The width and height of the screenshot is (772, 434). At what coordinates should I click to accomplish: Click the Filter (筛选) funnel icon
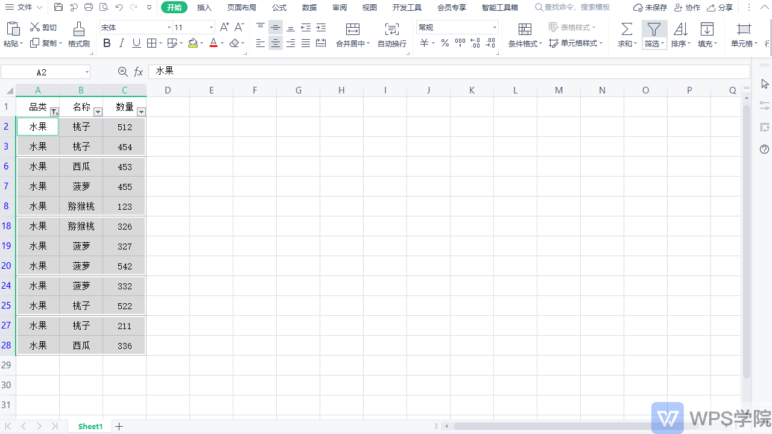click(654, 29)
